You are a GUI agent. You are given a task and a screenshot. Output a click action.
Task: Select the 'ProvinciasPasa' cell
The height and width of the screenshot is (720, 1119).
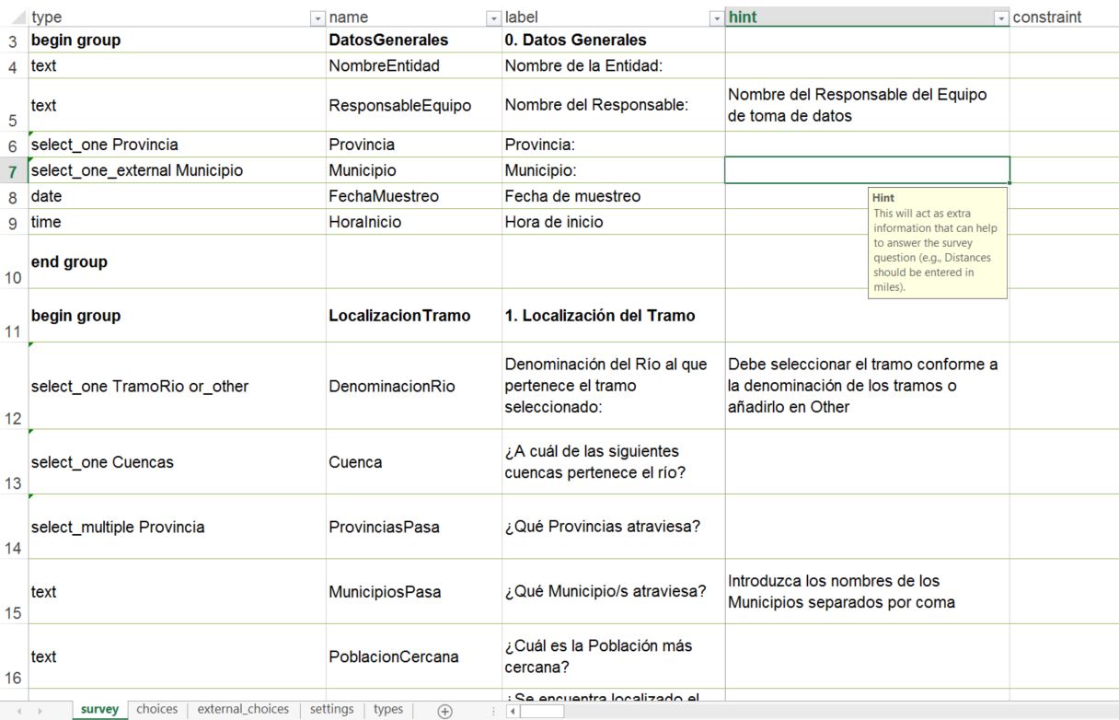[414, 527]
